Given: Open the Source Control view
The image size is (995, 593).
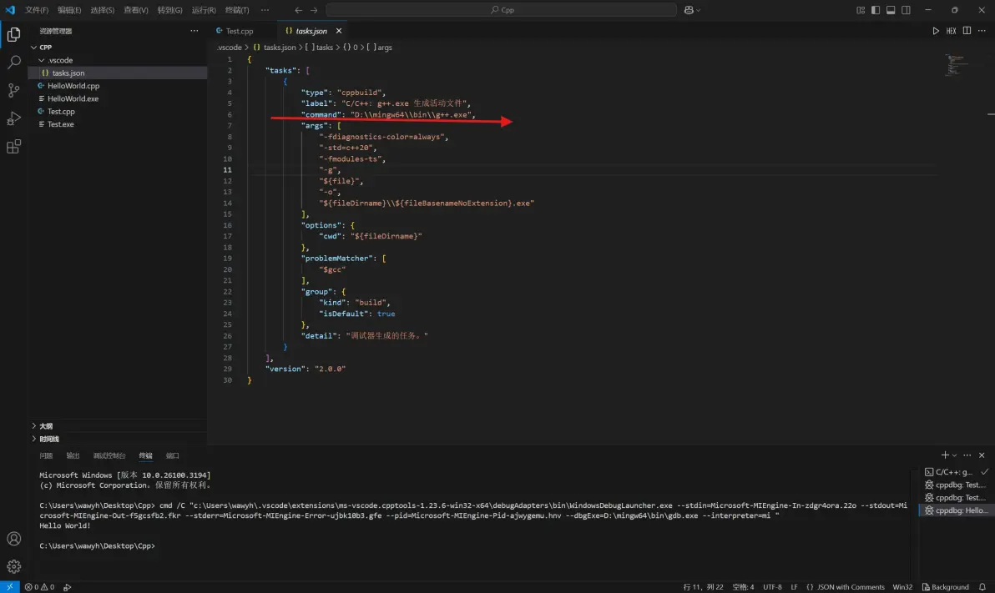Looking at the screenshot, I should pyautogui.click(x=13, y=90).
